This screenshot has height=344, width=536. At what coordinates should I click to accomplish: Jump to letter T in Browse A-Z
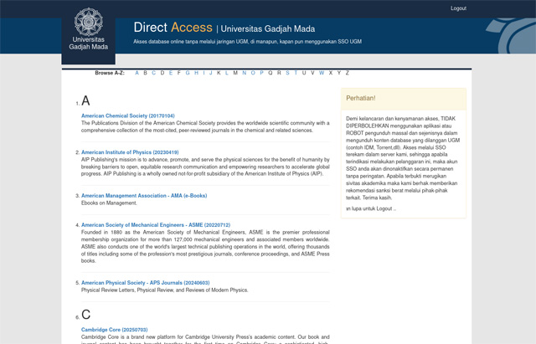click(296, 73)
